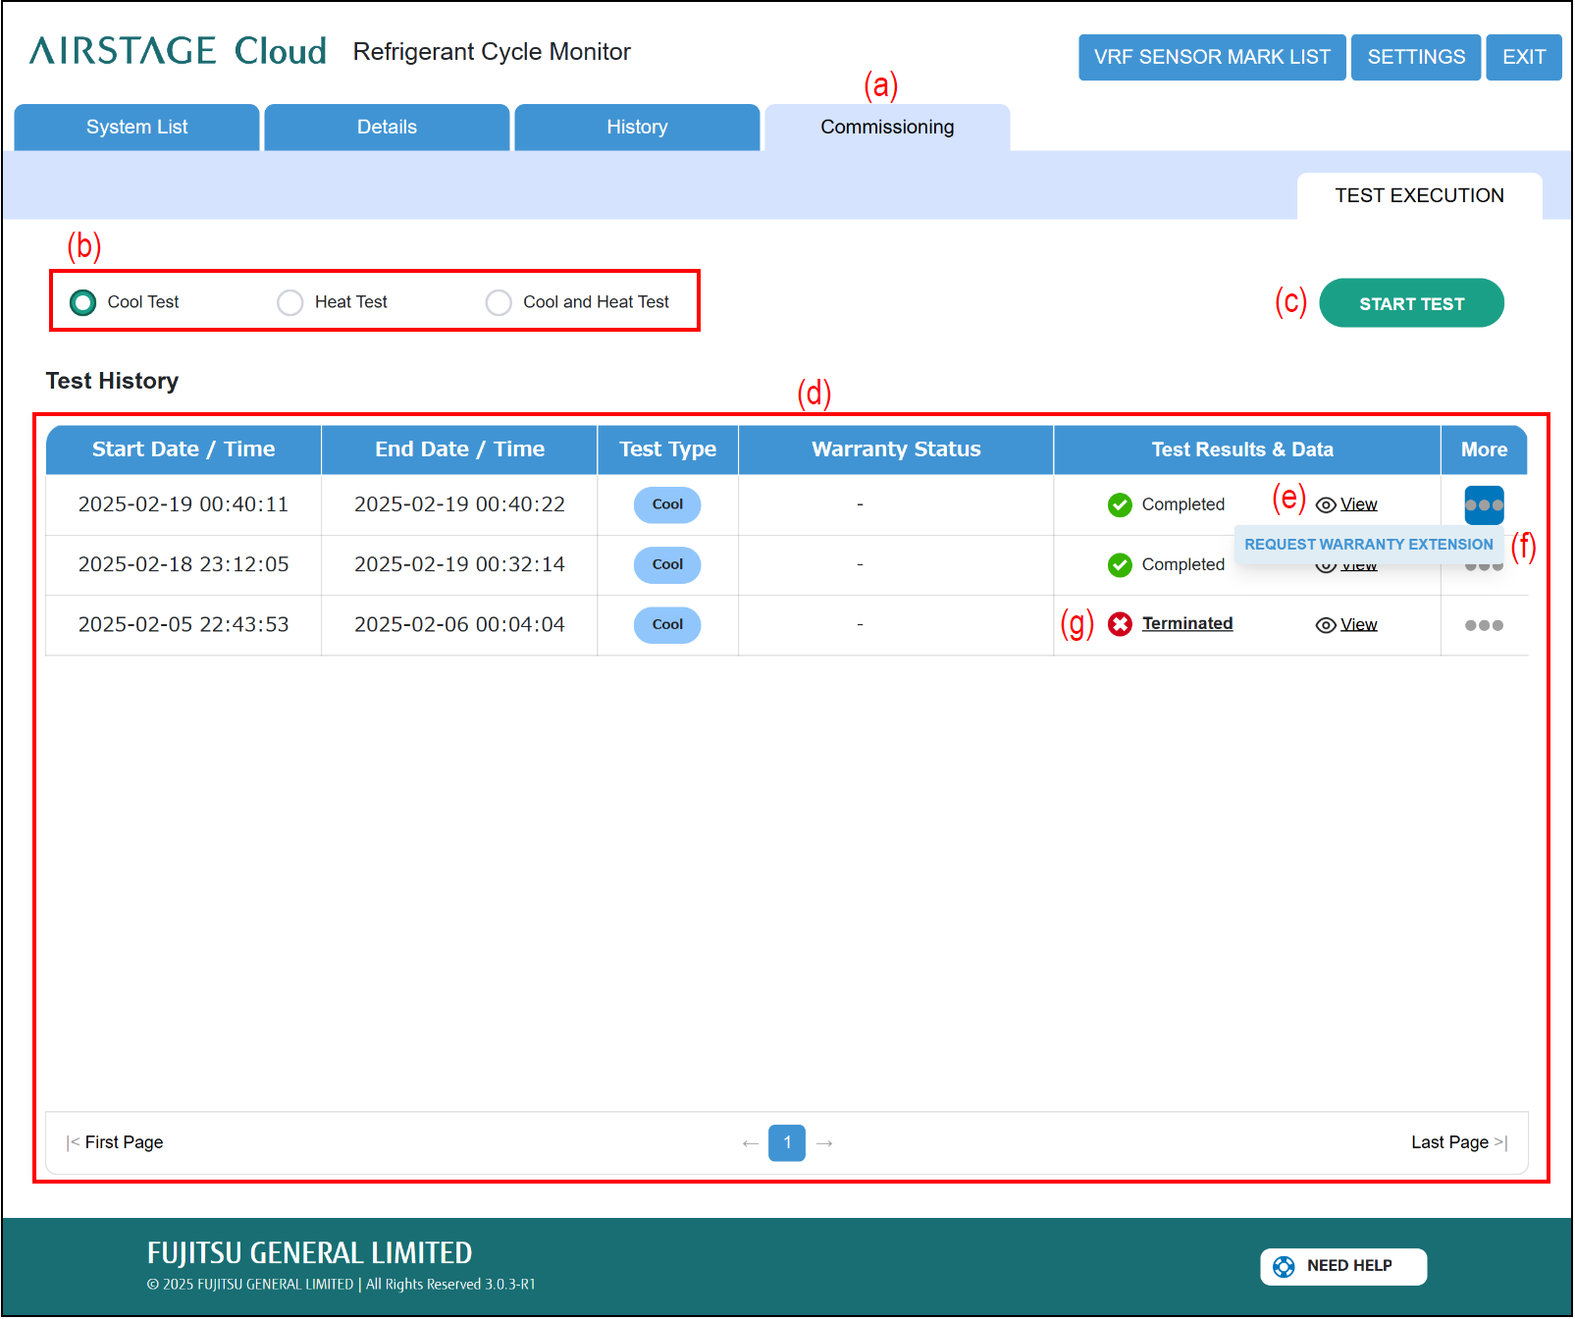Image resolution: width=1575 pixels, height=1319 pixels.
Task: Select page number 1 in the pagination
Action: 787,1143
